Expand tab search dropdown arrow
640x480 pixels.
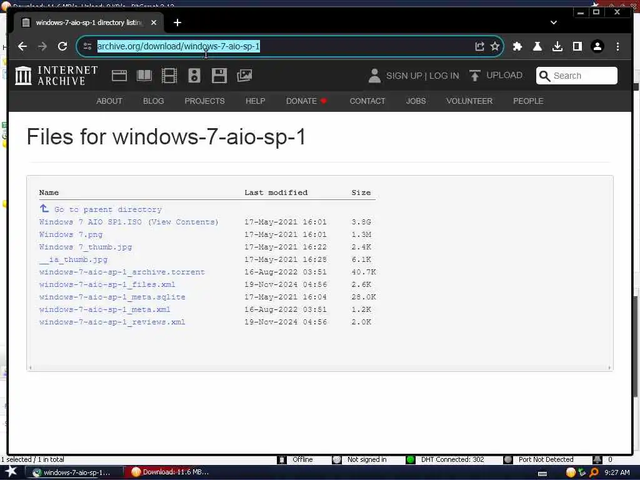[554, 23]
